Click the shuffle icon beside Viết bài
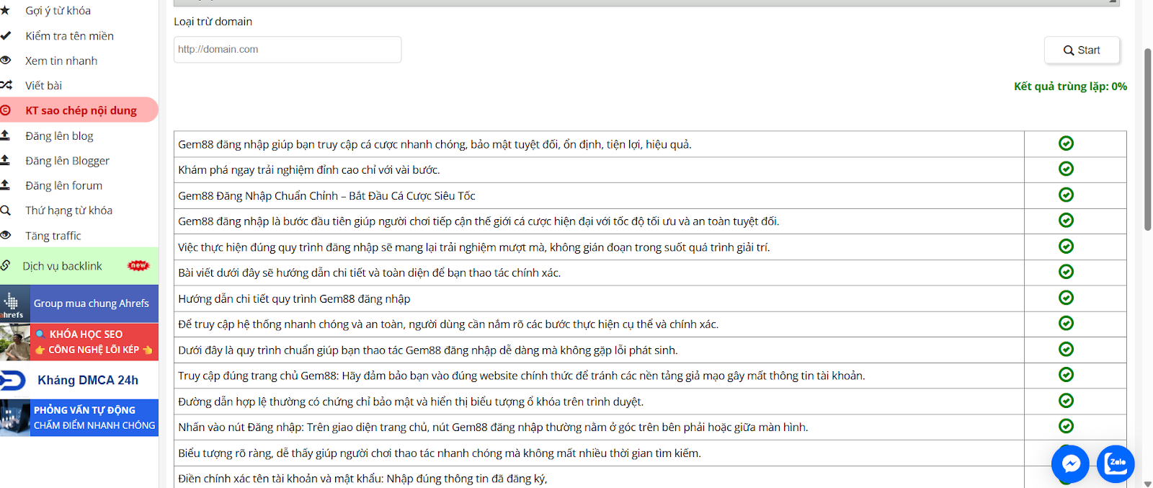 (x=6, y=85)
